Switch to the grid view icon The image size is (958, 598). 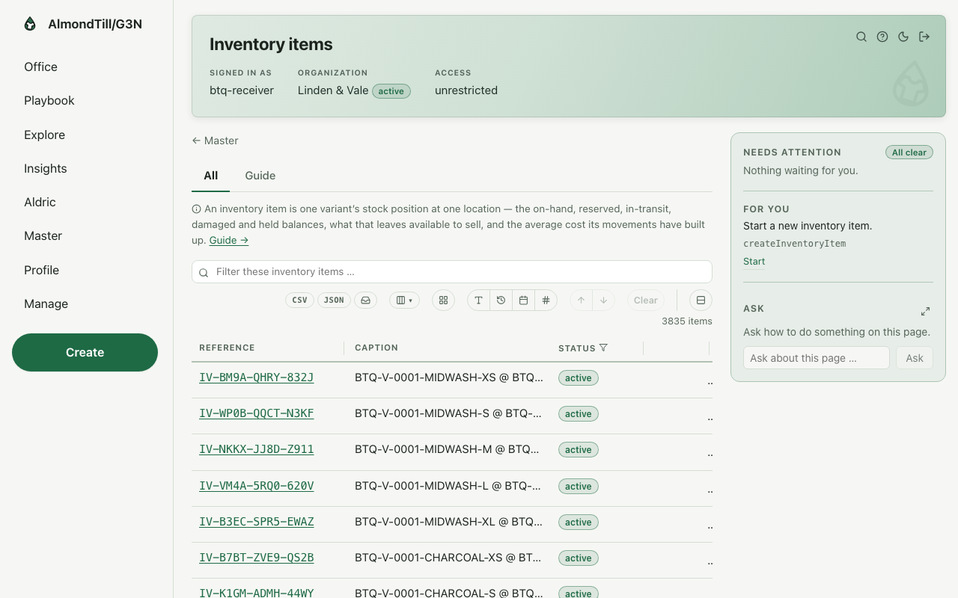tap(444, 300)
